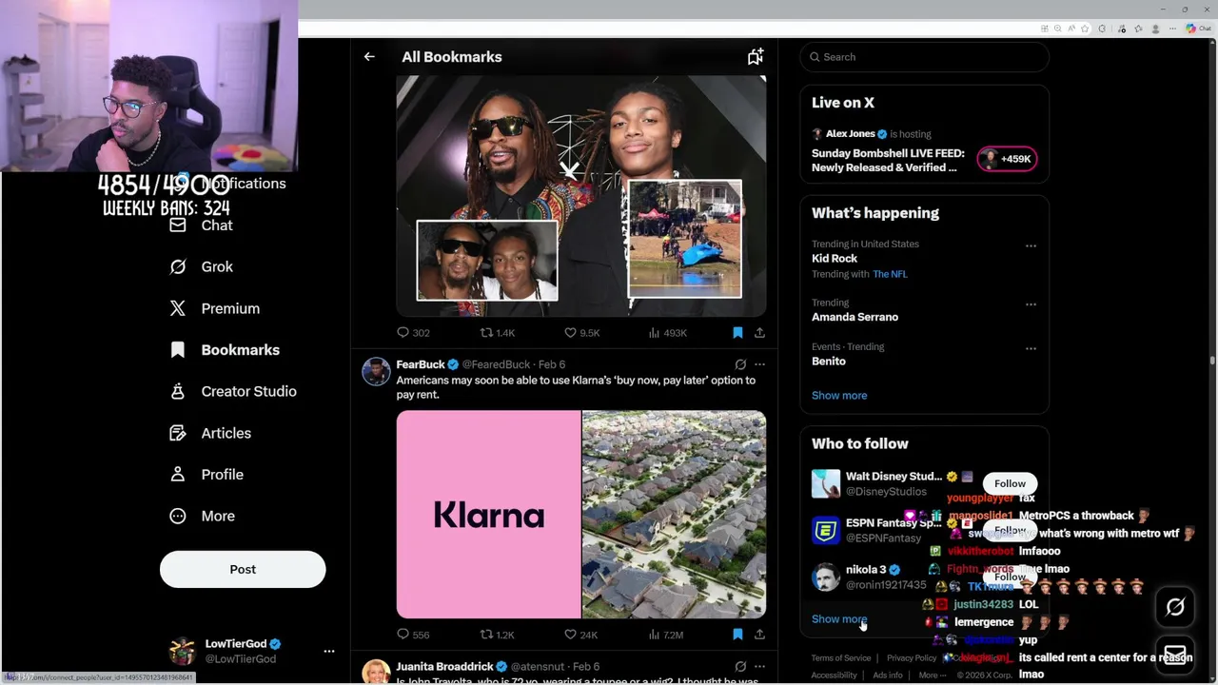The height and width of the screenshot is (685, 1218).
Task: Open more options for Amanda Serrano trend
Action: [1031, 304]
